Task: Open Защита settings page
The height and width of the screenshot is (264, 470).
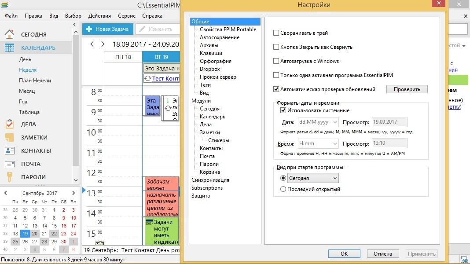Action: [201, 196]
